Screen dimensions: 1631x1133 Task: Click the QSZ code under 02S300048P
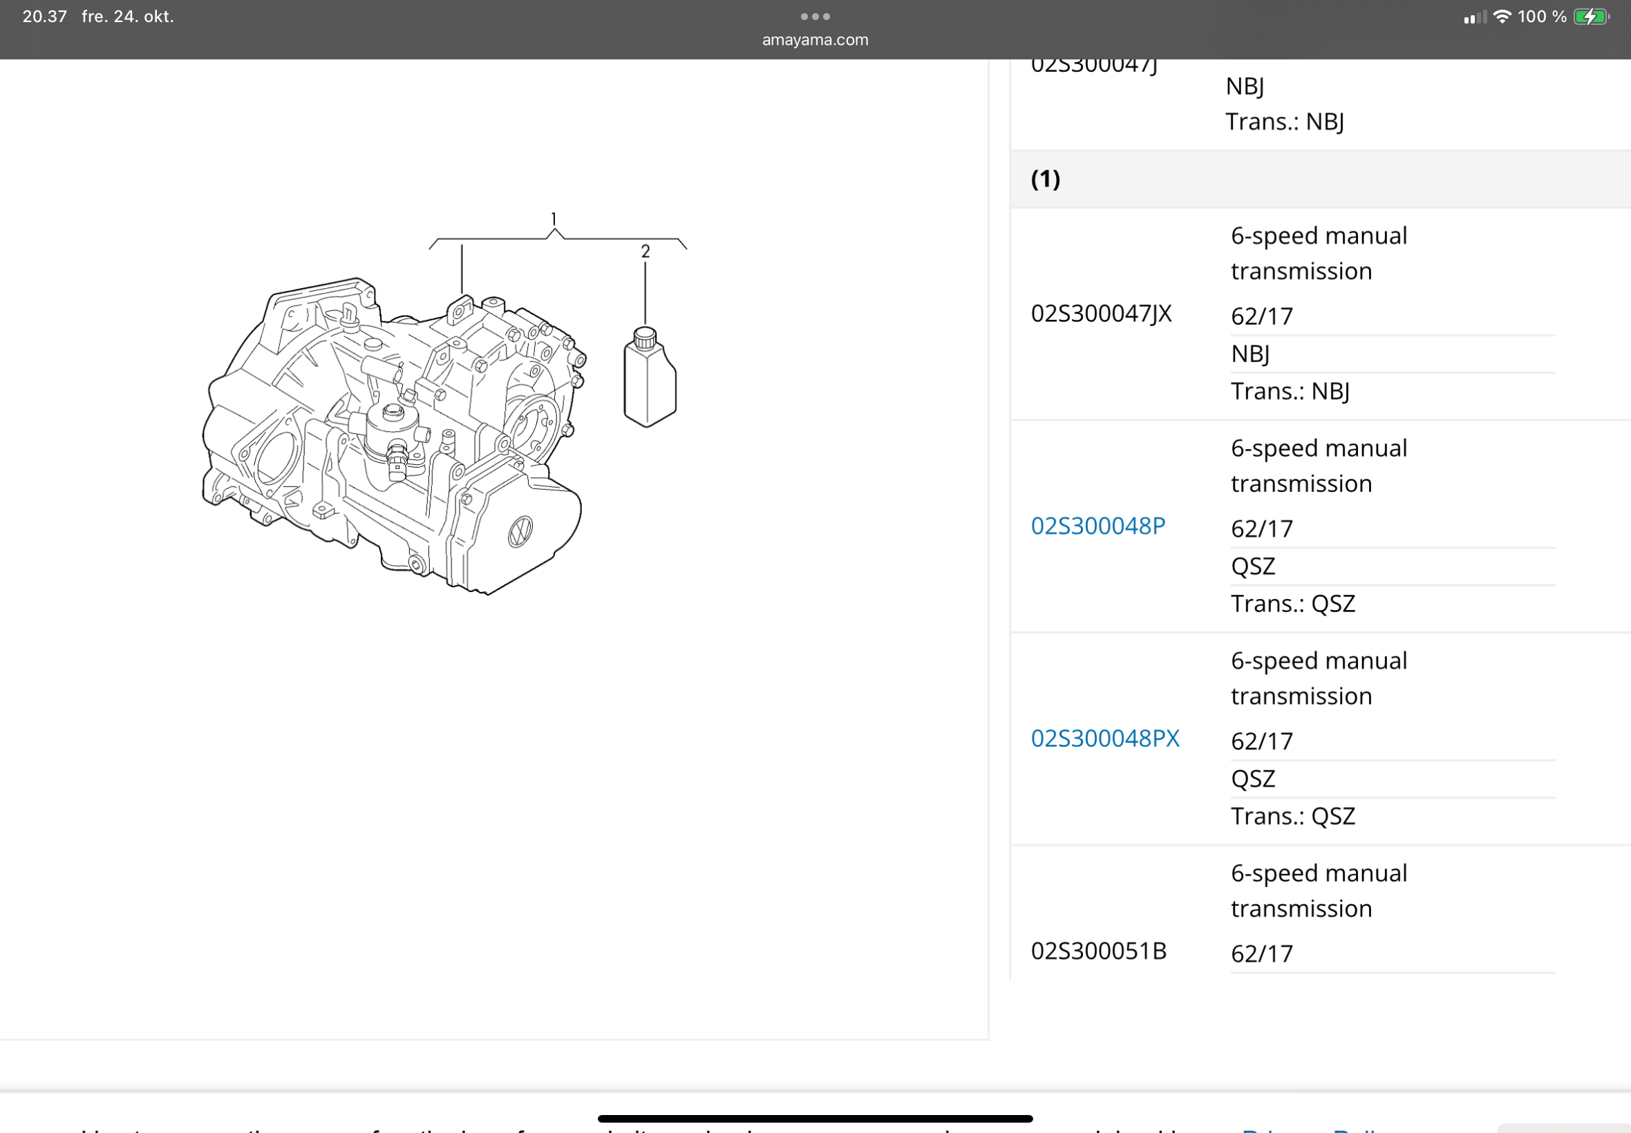(1252, 566)
